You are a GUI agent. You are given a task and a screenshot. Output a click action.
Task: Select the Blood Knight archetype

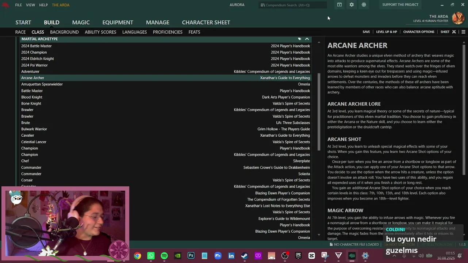coord(165,97)
